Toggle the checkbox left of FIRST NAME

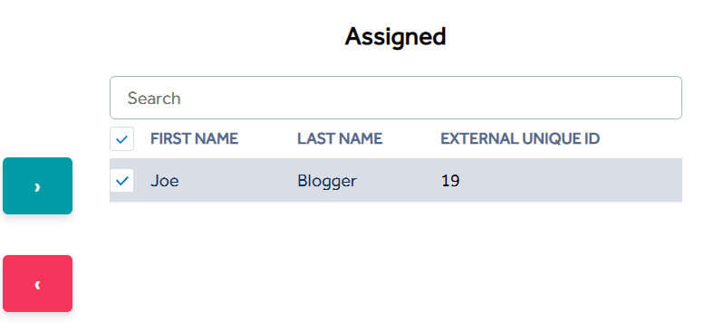tap(121, 139)
